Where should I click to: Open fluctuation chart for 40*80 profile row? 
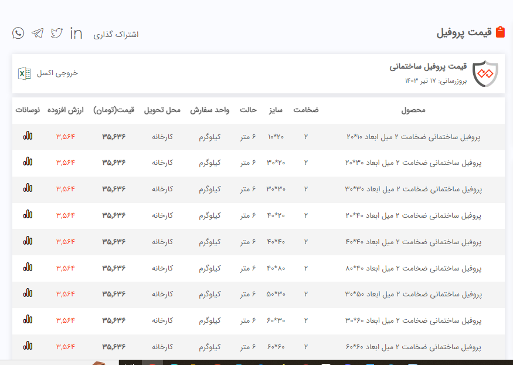point(28,268)
